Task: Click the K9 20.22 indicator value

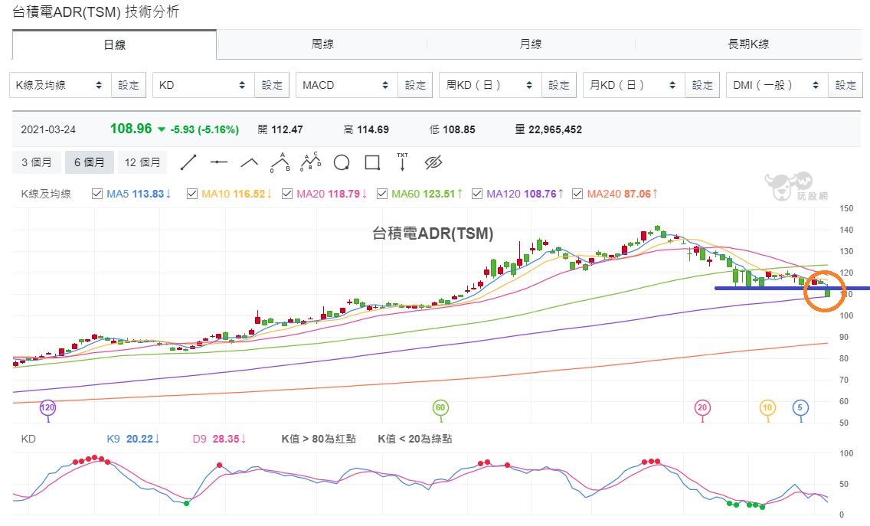Action: pyautogui.click(x=133, y=439)
